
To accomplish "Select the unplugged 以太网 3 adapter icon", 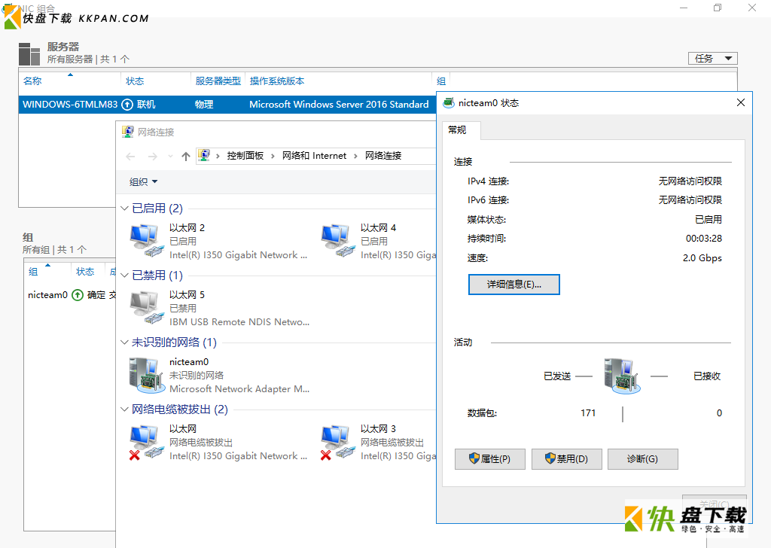I will click(x=338, y=442).
